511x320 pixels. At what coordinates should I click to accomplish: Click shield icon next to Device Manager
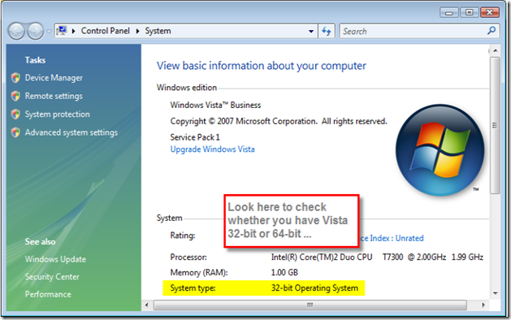pyautogui.click(x=15, y=78)
